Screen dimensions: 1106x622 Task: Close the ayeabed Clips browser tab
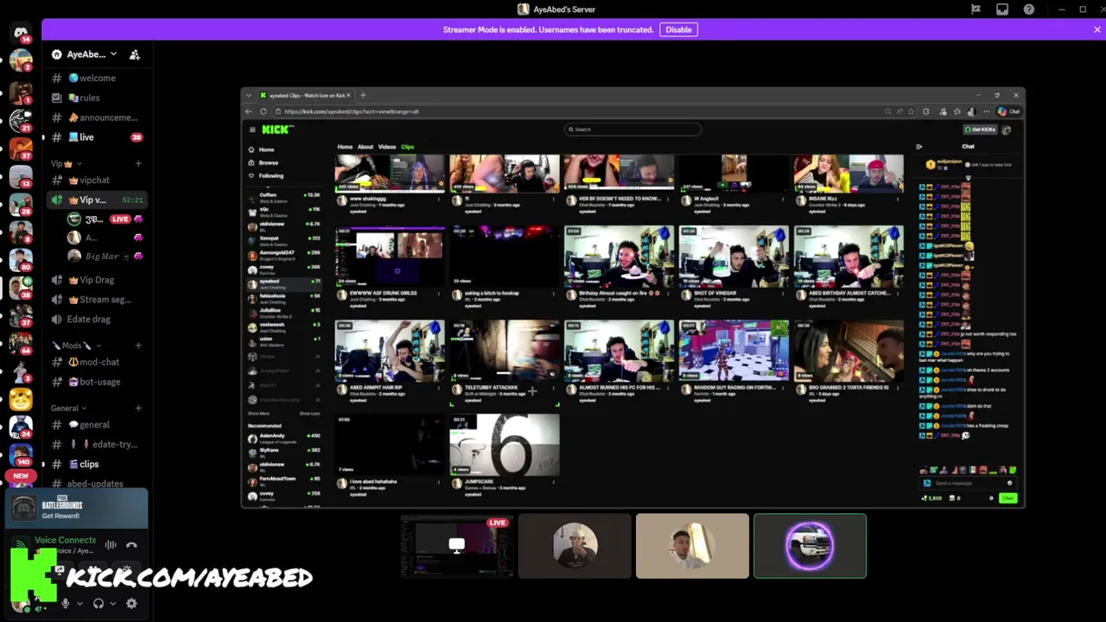tap(349, 95)
